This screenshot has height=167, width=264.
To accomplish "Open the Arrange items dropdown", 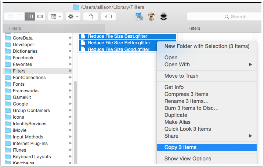I will pos(55,16).
